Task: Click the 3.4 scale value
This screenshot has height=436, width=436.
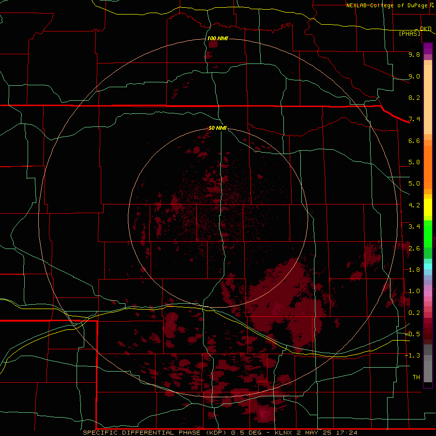Action: tap(414, 227)
